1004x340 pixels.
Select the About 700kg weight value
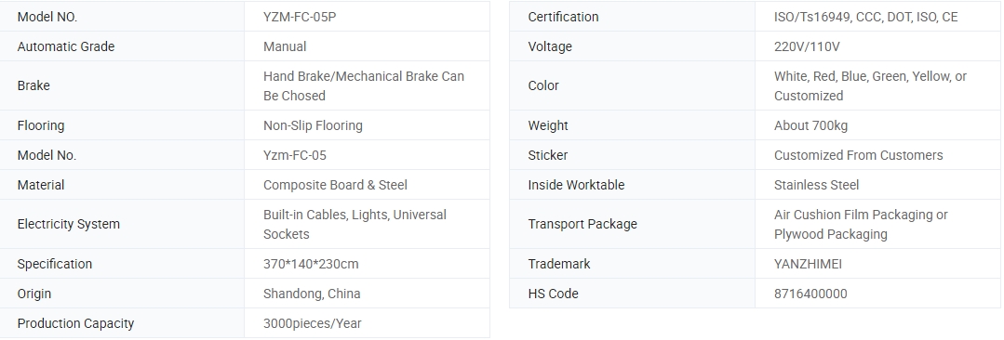810,125
